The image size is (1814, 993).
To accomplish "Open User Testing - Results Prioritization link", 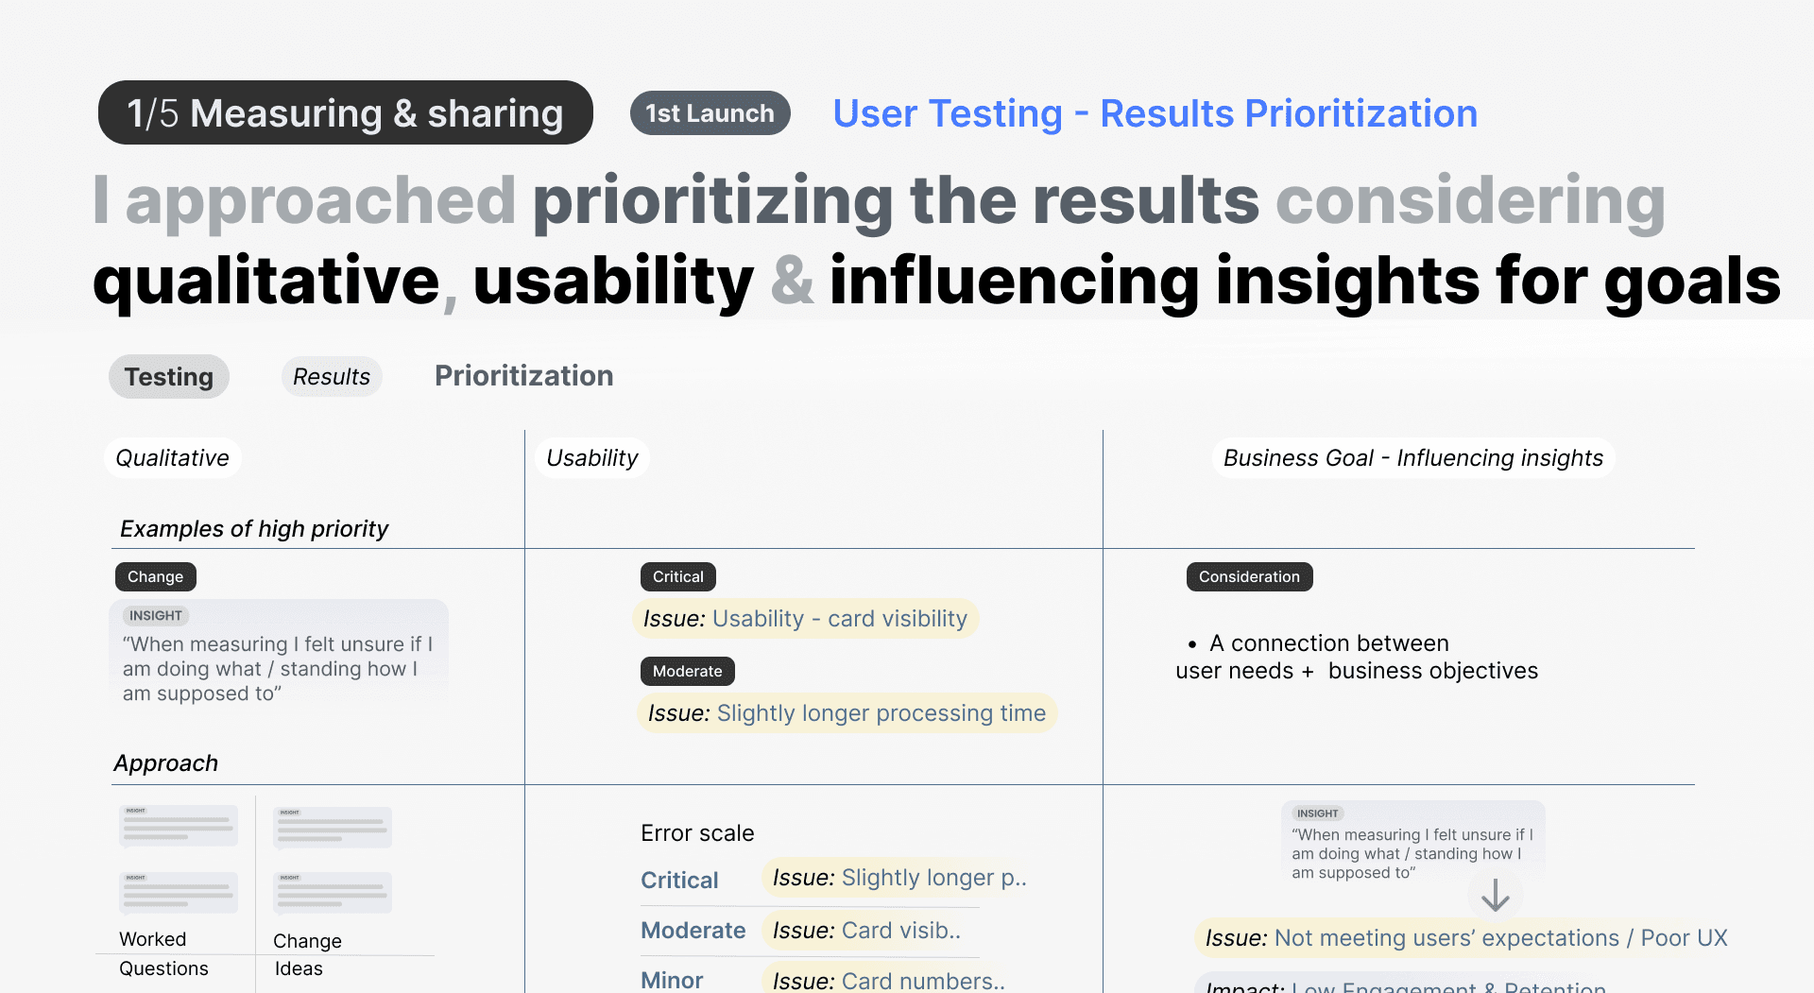I will point(1155,113).
